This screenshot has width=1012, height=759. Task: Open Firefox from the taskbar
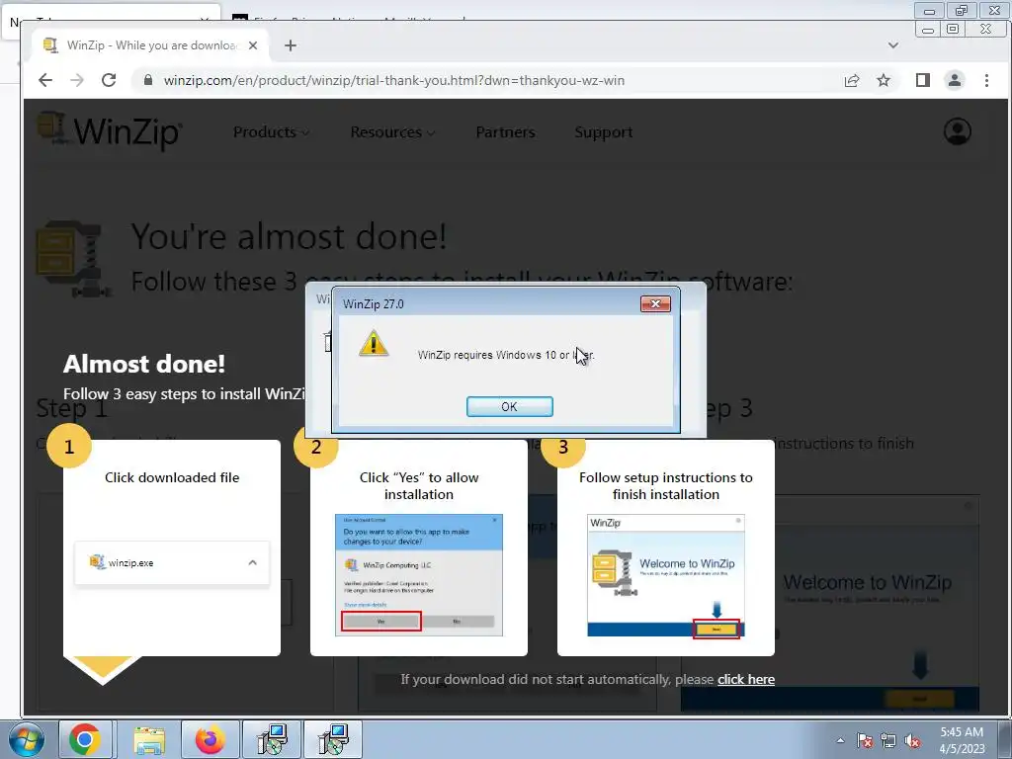click(x=210, y=739)
